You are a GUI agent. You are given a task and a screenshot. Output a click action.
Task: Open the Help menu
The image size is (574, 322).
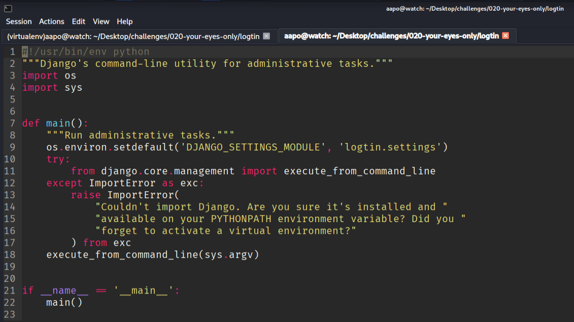124,21
